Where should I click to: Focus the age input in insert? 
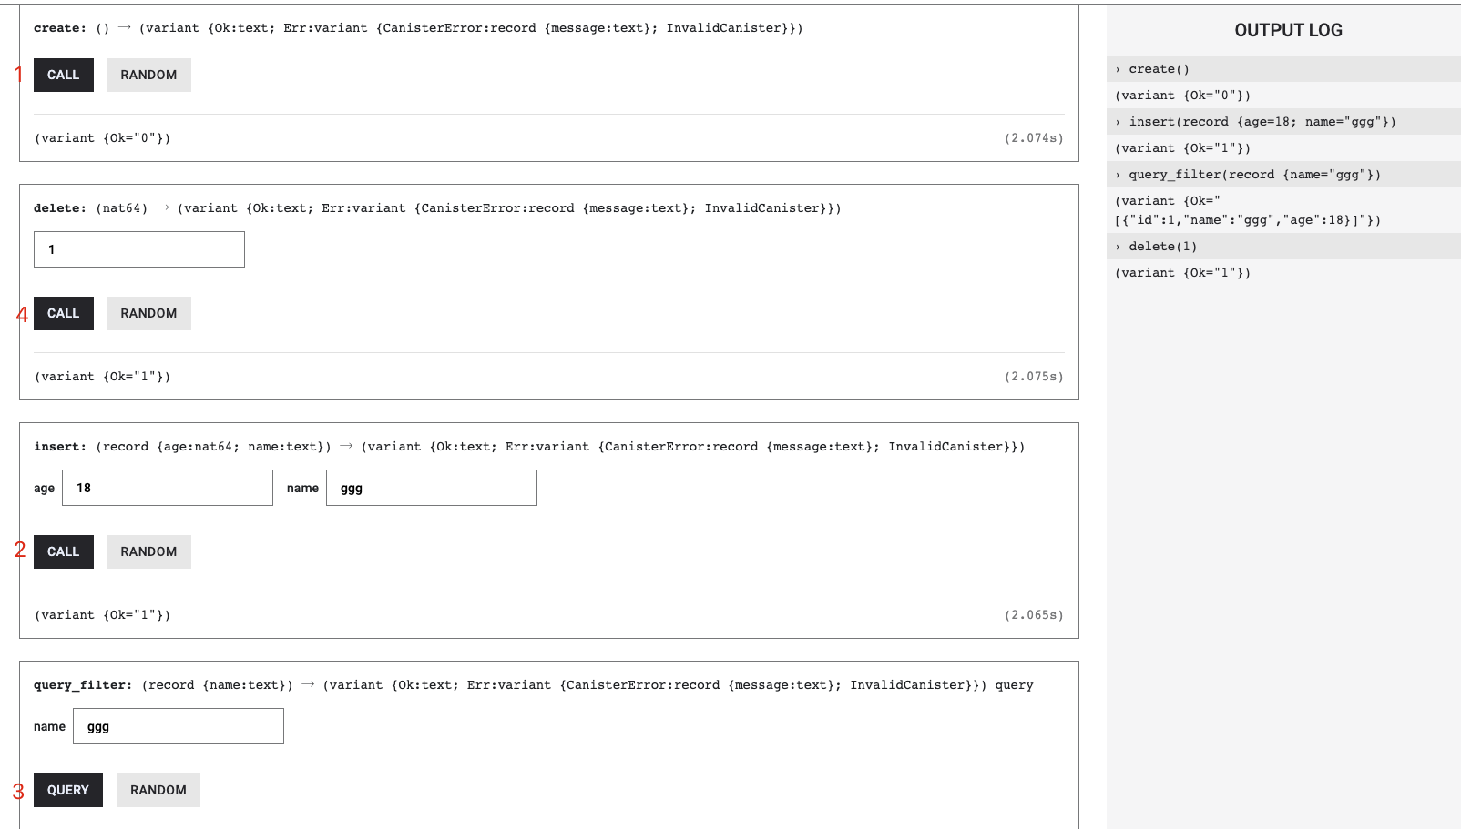coord(168,488)
